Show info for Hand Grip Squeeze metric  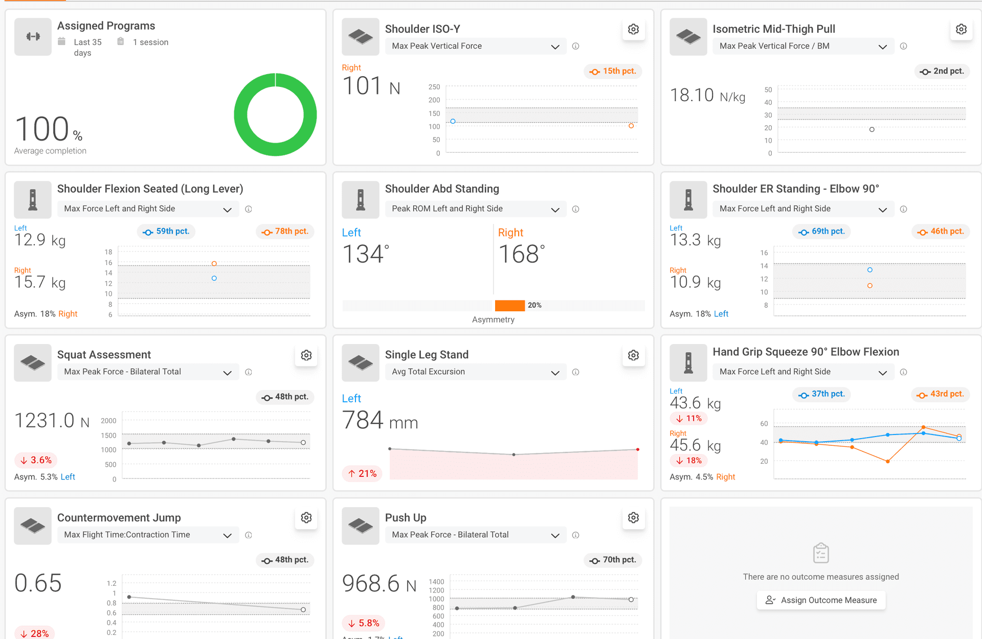click(x=903, y=372)
